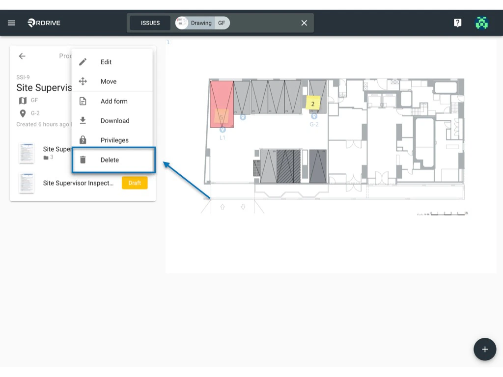Click the pencil Edit icon

coord(83,62)
